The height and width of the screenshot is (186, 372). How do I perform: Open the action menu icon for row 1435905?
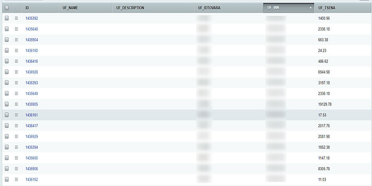coord(16,104)
